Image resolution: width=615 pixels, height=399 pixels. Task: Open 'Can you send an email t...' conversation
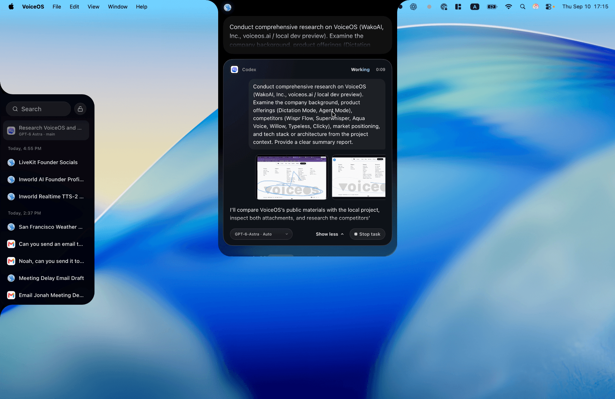pyautogui.click(x=46, y=244)
